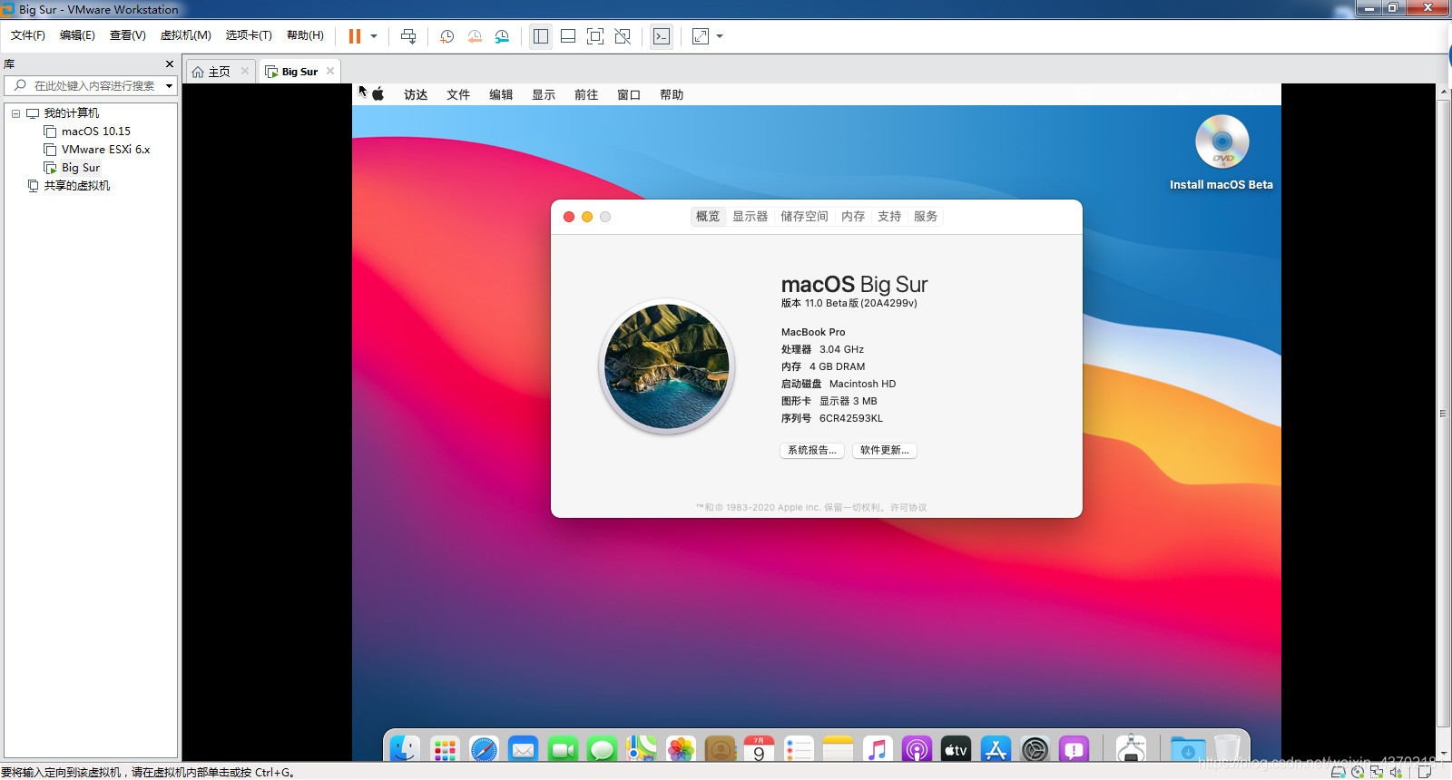Click the 系统报告... button
Image resolution: width=1452 pixels, height=780 pixels.
coord(812,451)
